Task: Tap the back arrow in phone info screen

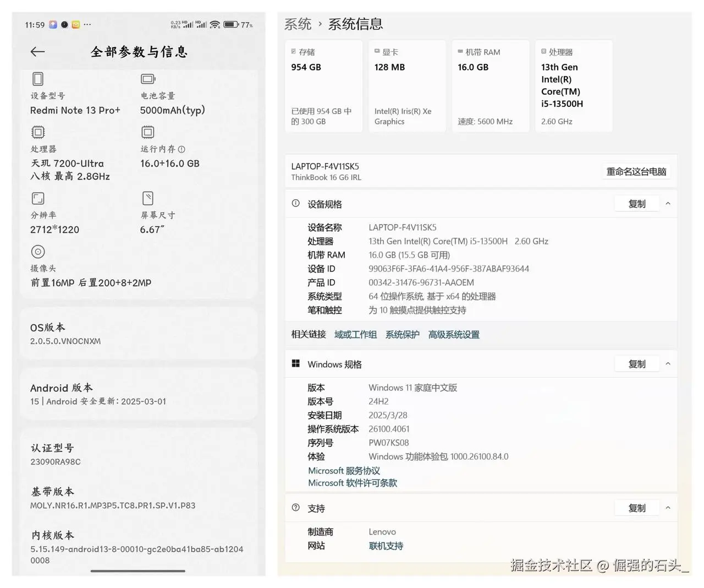Action: point(37,52)
